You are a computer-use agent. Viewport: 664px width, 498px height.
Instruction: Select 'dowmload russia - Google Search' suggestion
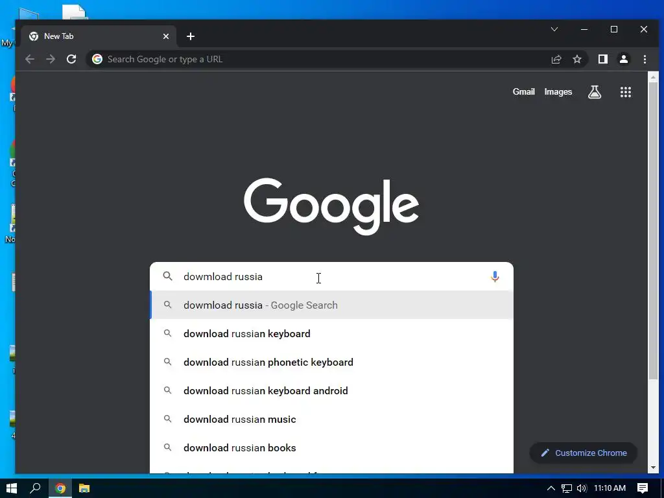tap(331, 305)
